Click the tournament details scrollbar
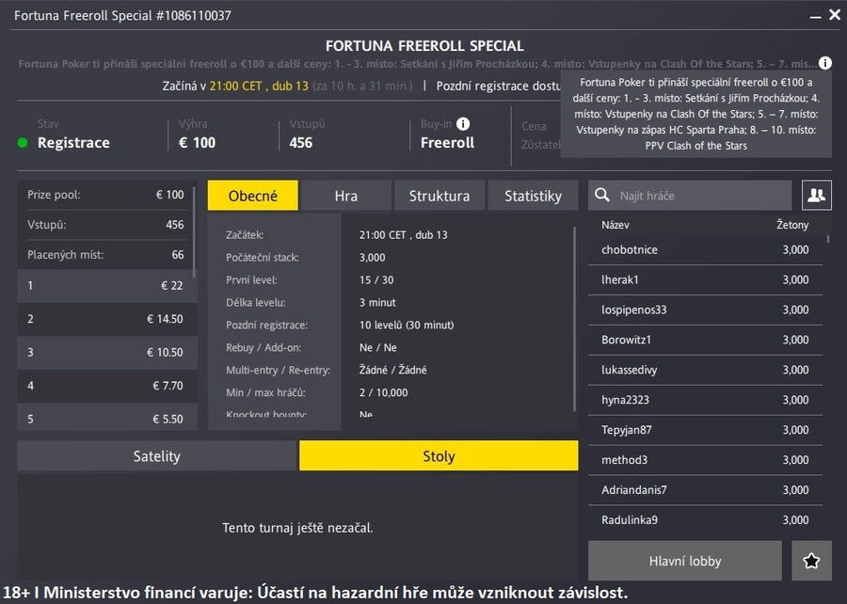Image resolution: width=847 pixels, height=604 pixels. 574,320
